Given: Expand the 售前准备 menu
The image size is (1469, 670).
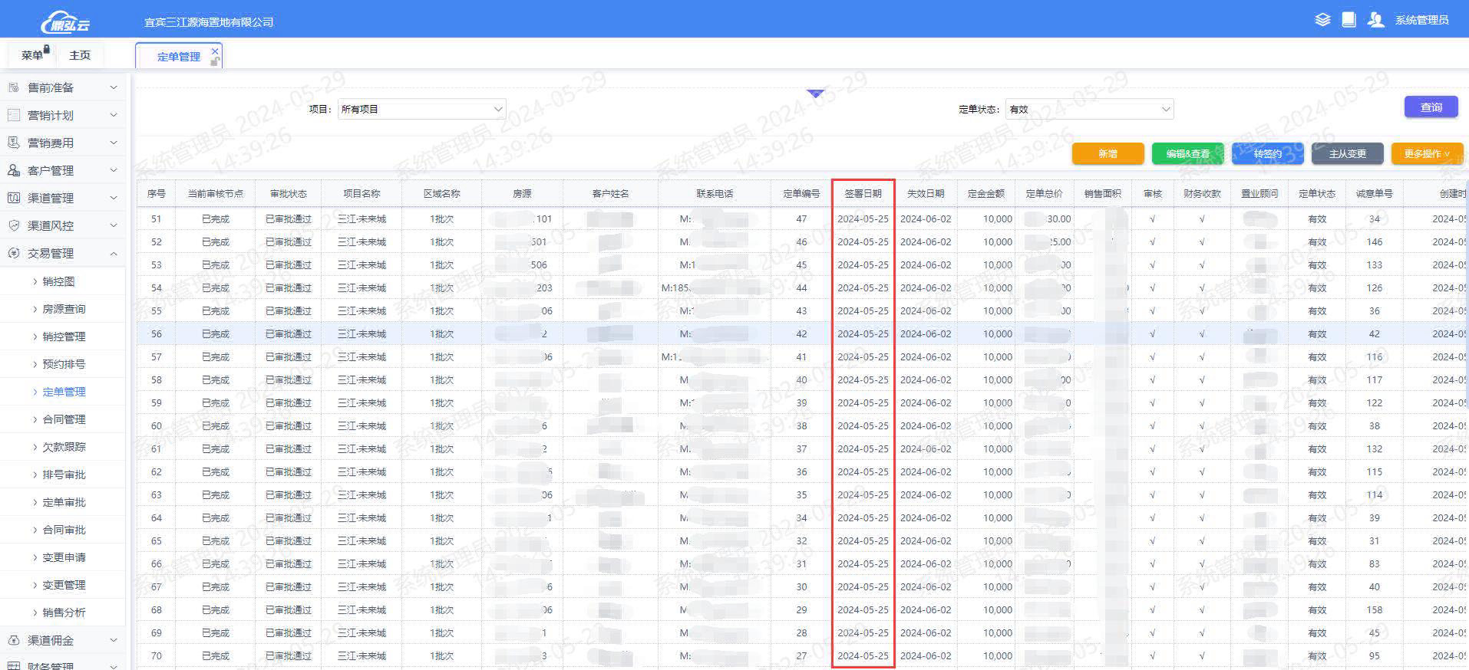Looking at the screenshot, I should point(114,87).
